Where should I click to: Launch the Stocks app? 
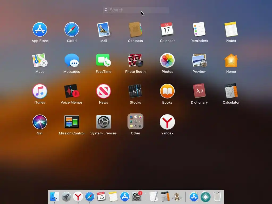135,91
